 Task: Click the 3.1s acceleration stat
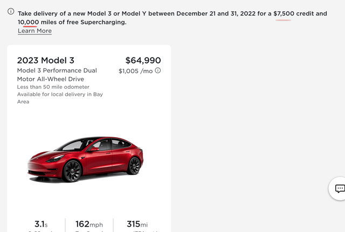tap(41, 224)
